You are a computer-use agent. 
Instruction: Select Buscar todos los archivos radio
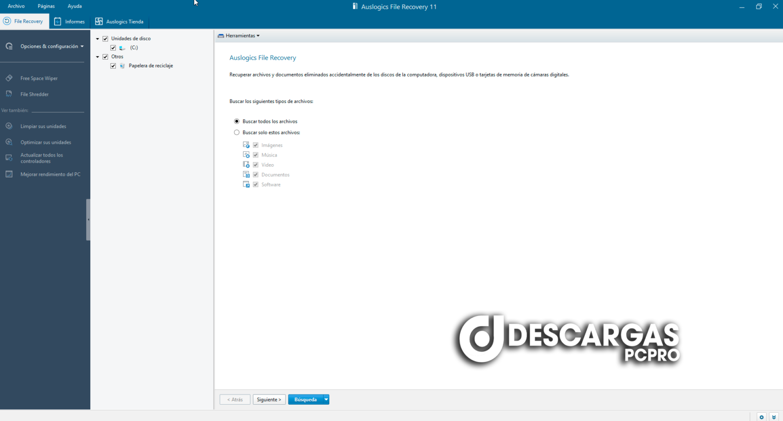tap(237, 121)
